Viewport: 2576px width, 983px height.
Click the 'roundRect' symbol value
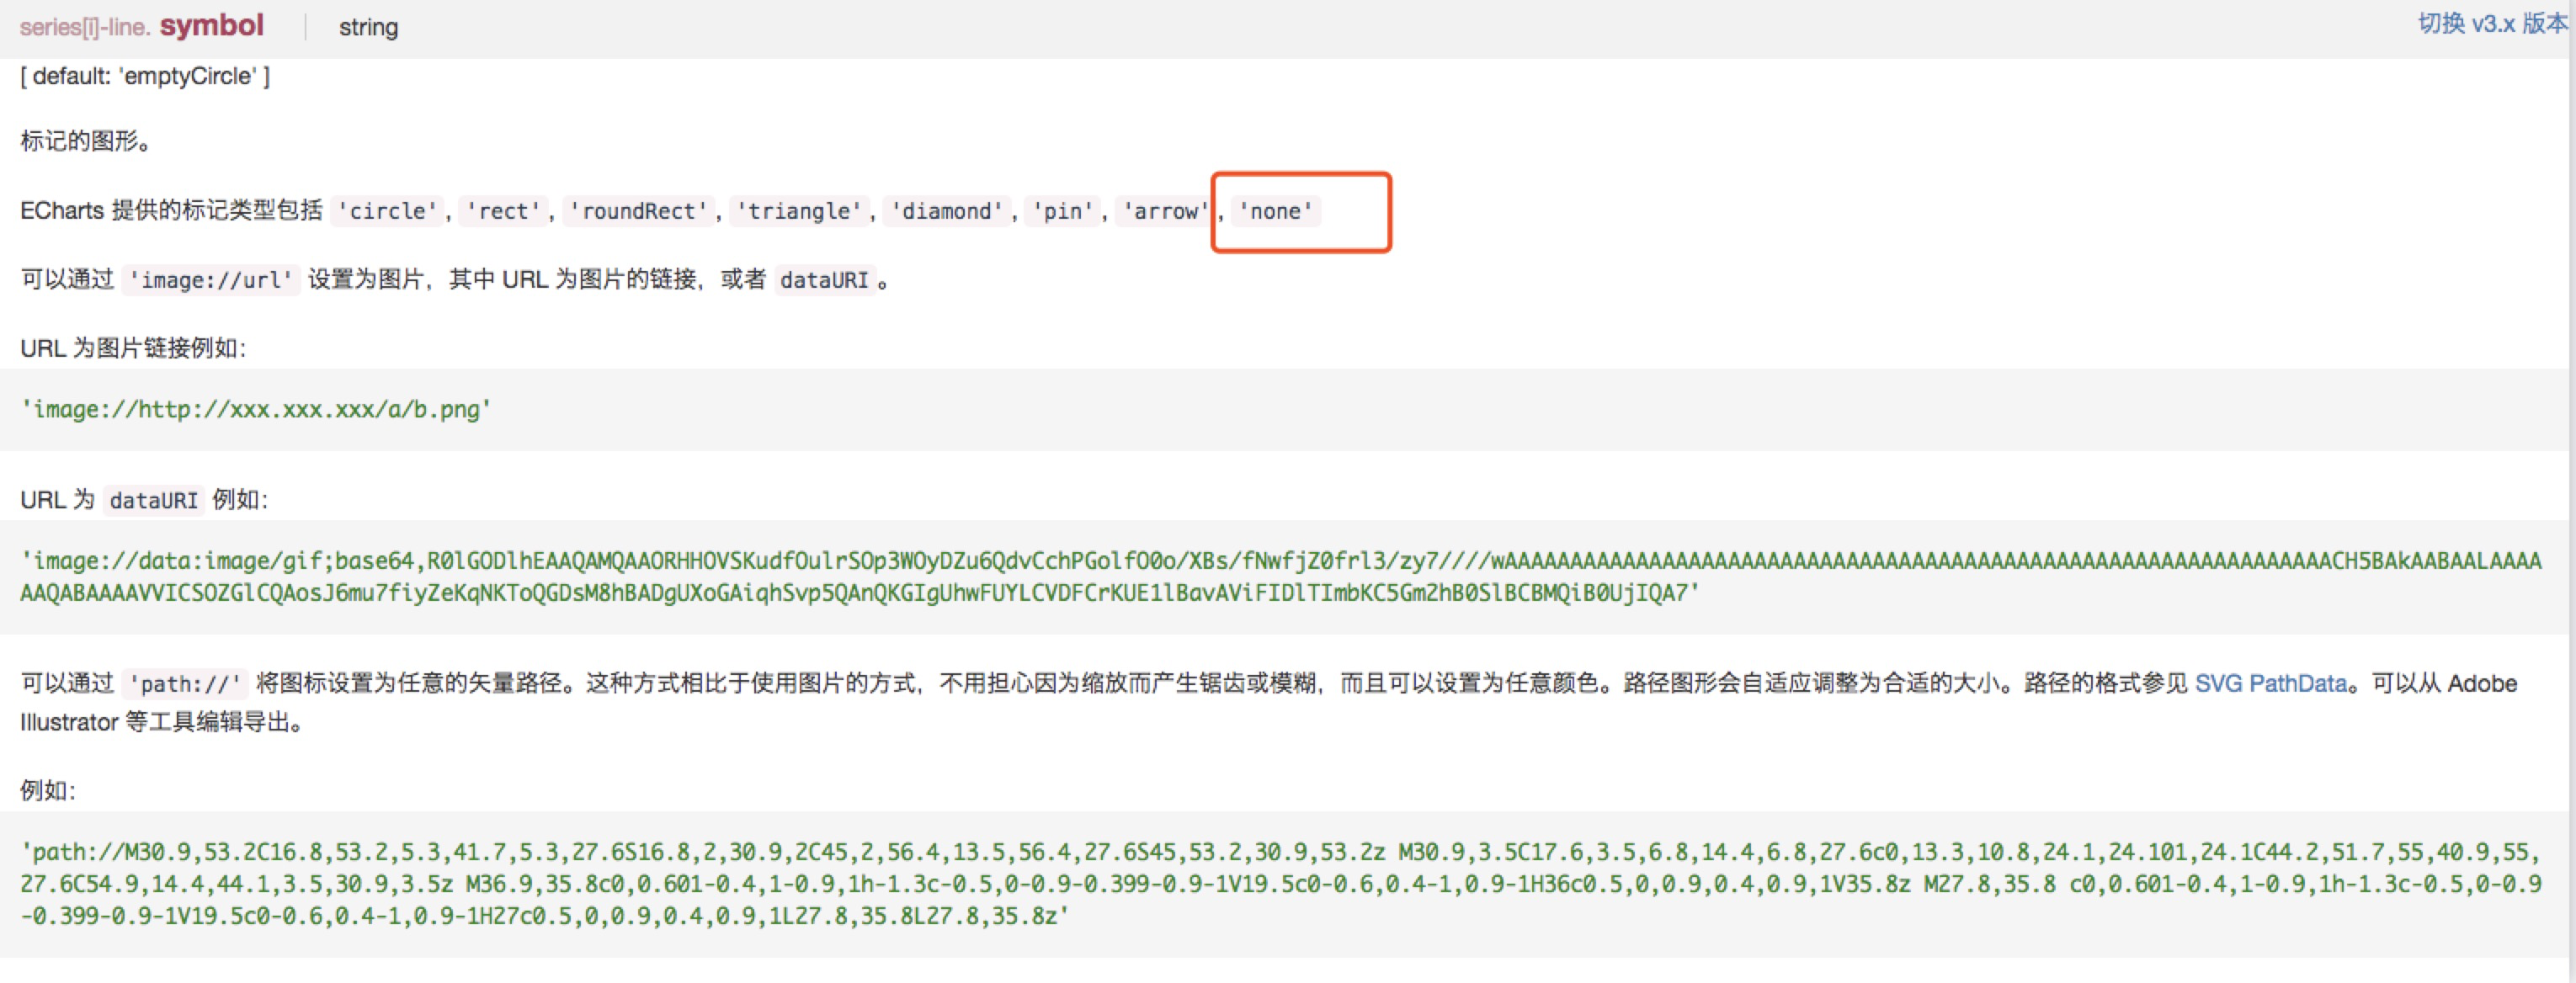pyautogui.click(x=641, y=211)
